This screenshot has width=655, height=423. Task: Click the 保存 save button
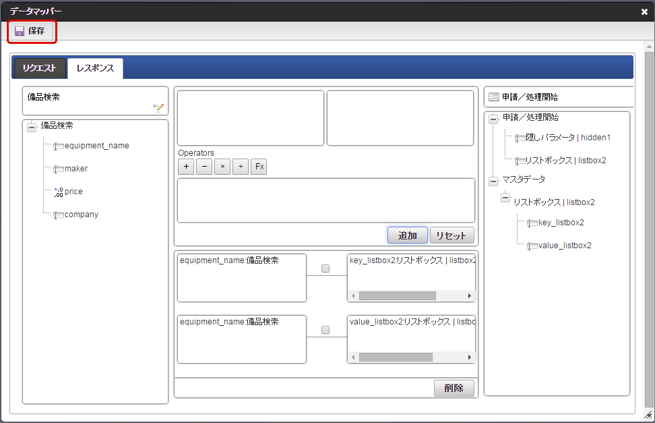[x=31, y=31]
